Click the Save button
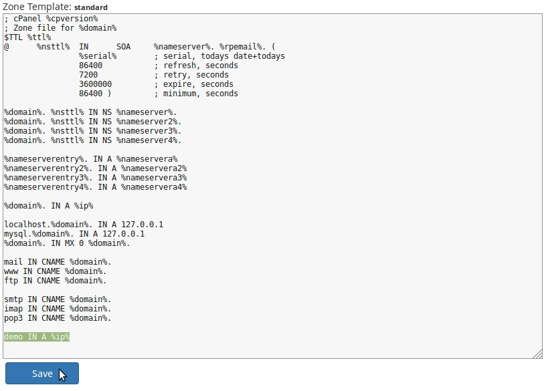 (x=42, y=374)
